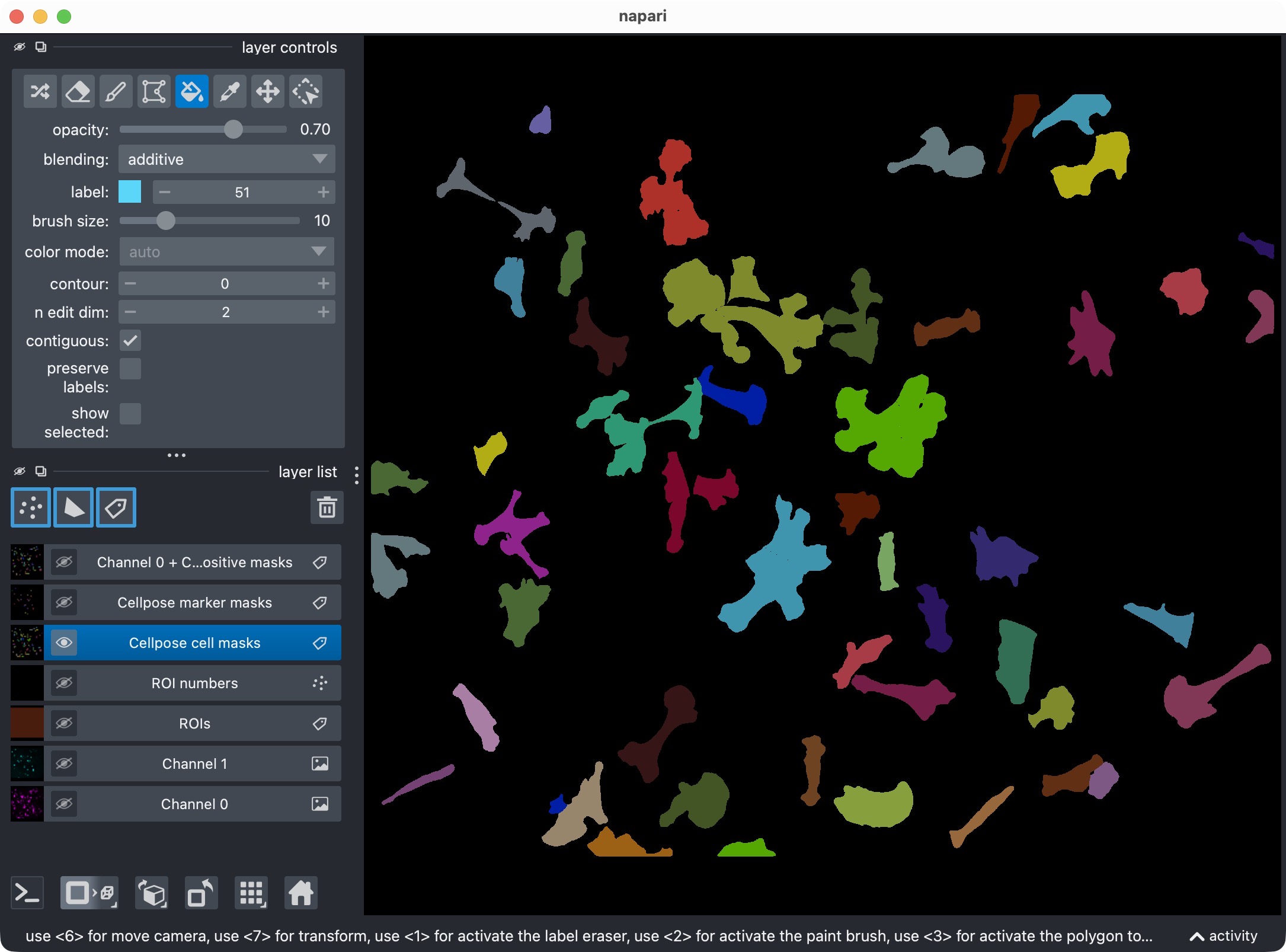Click hide panel icon in layer controls header
Image resolution: width=1286 pixels, height=952 pixels.
(20, 47)
